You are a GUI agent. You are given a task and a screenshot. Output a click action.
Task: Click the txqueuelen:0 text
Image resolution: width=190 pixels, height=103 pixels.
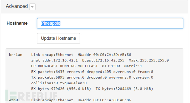[x=73, y=83]
